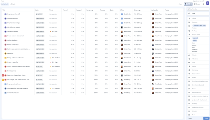This screenshot has width=210, height=120.
Task: Click the yellow icon beside Reporting
Action: (x=5, y=54)
